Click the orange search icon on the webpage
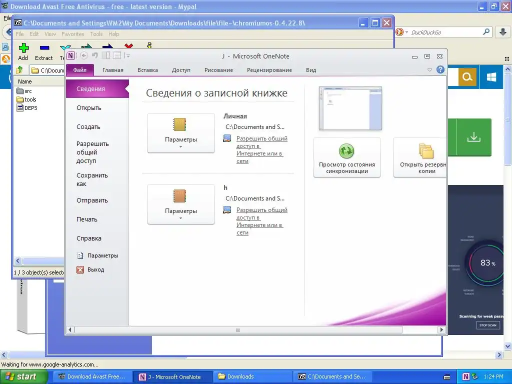Viewport: 512px width, 384px height. [467, 77]
